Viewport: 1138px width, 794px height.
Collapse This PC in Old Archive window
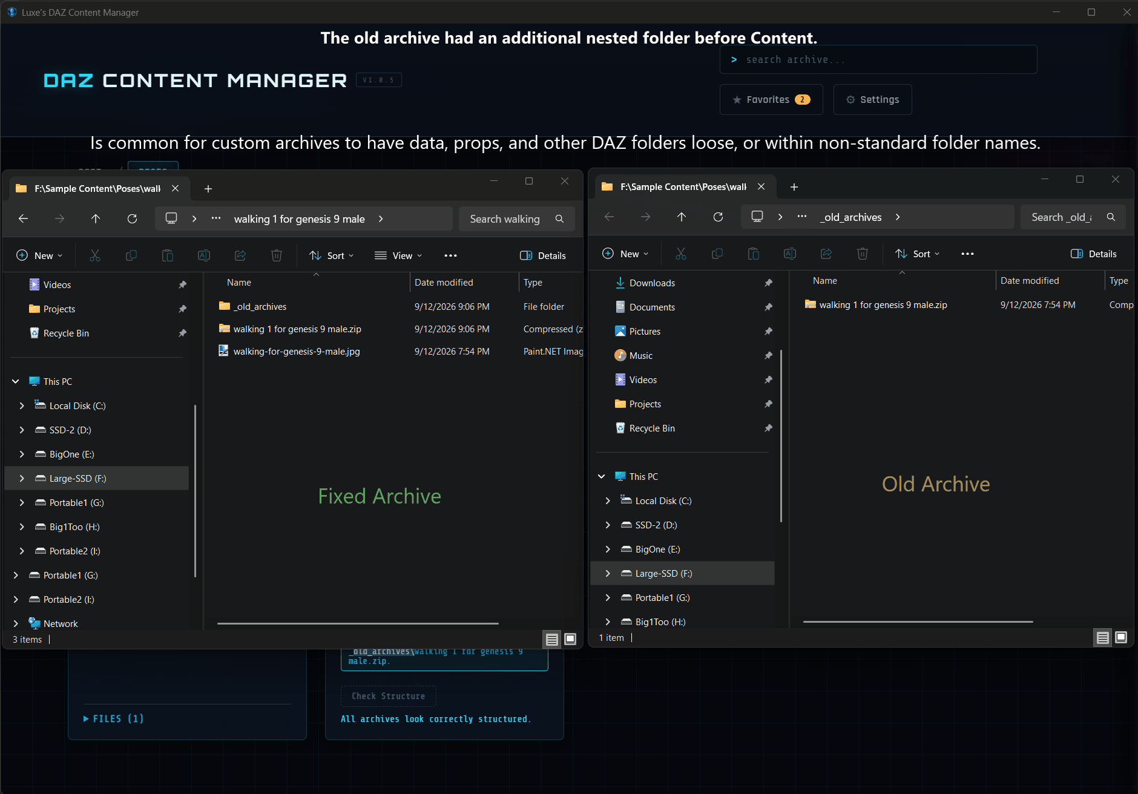(602, 476)
